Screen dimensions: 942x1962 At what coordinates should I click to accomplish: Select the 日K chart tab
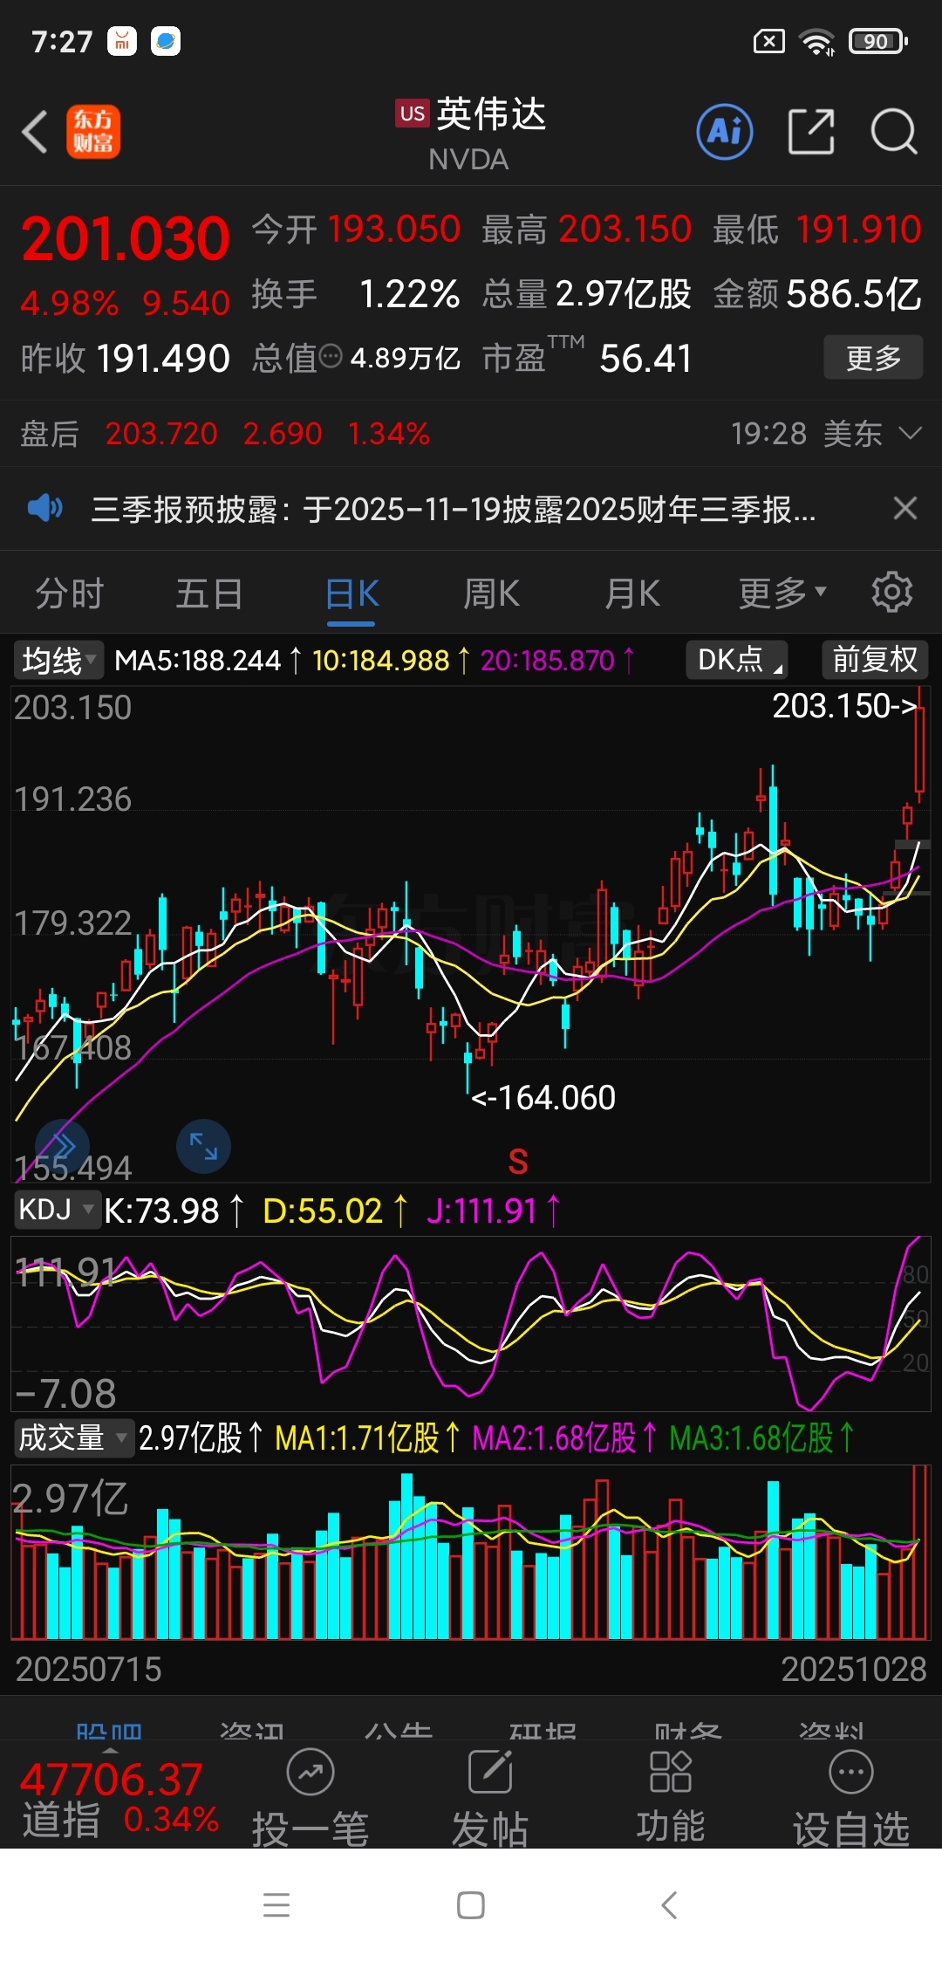pos(352,593)
